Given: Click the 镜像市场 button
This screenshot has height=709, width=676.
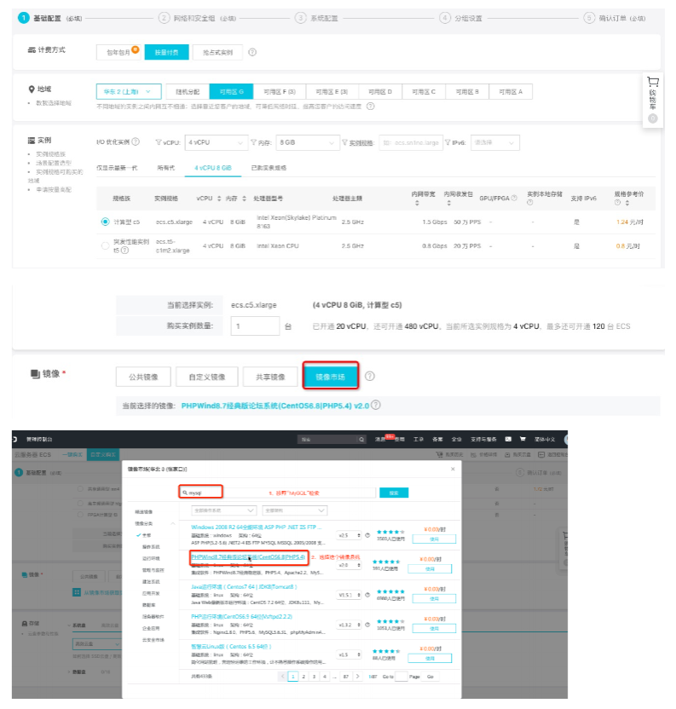Looking at the screenshot, I should click(330, 377).
